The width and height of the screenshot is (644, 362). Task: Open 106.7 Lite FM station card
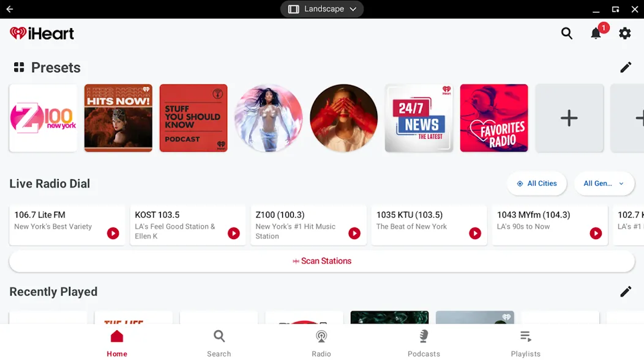[67, 225]
